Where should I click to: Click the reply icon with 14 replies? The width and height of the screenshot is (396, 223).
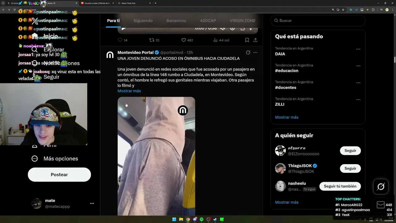point(120,40)
